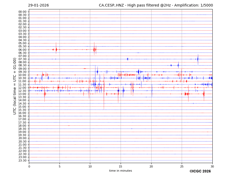Click the 12:00 time row label

click(22, 88)
